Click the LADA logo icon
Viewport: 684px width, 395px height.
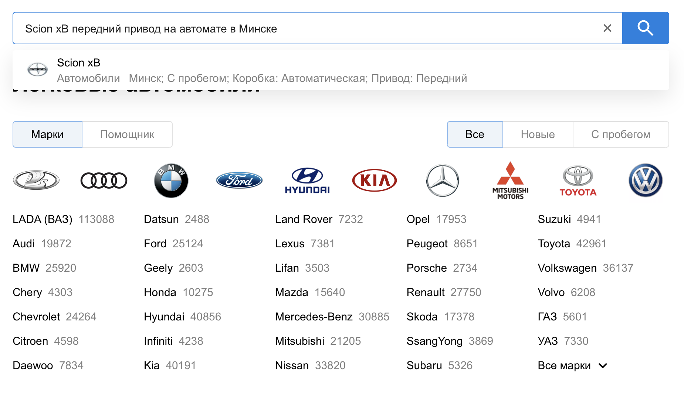[x=36, y=180]
